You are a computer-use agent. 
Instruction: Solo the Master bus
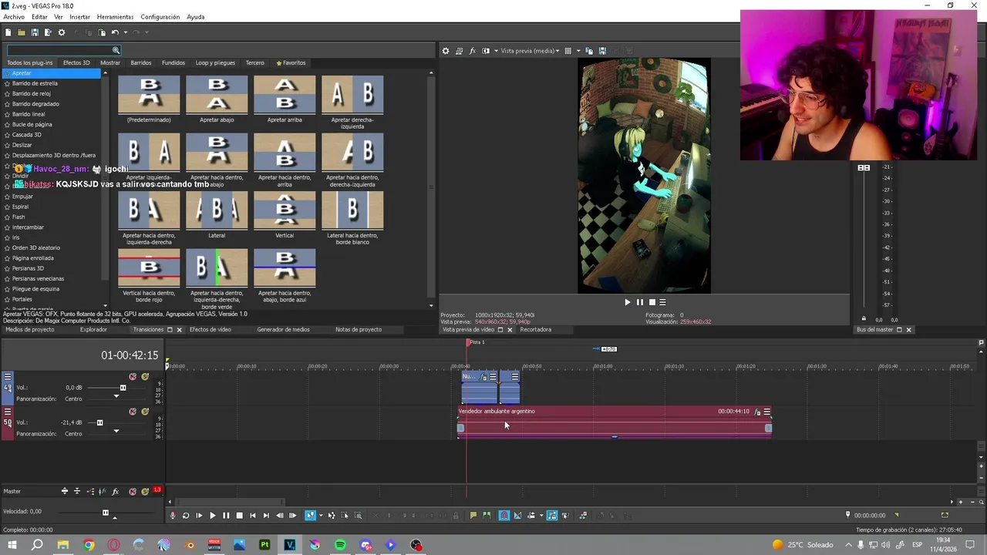[145, 491]
